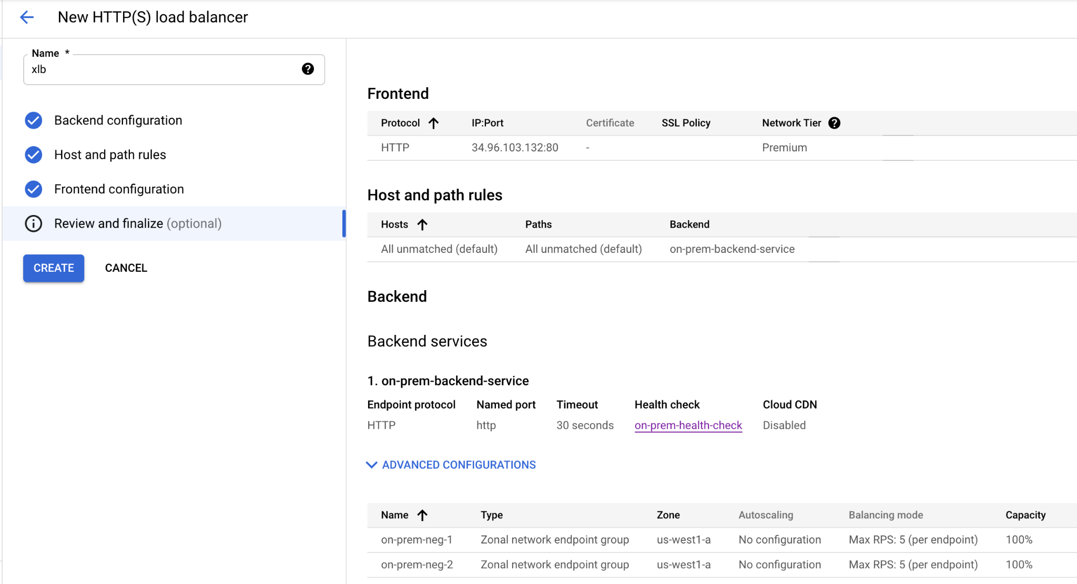Click the Frontend configuration checkmark
Image resolution: width=1077 pixels, height=584 pixels.
[x=34, y=189]
